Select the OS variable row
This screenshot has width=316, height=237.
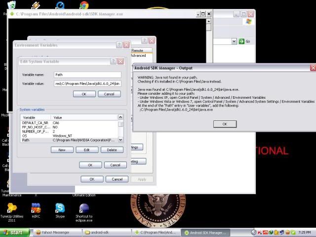tap(69, 136)
